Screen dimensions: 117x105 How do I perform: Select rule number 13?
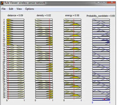pos(4,46)
